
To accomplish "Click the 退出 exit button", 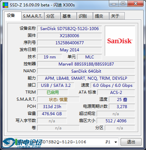I will 131,142.
